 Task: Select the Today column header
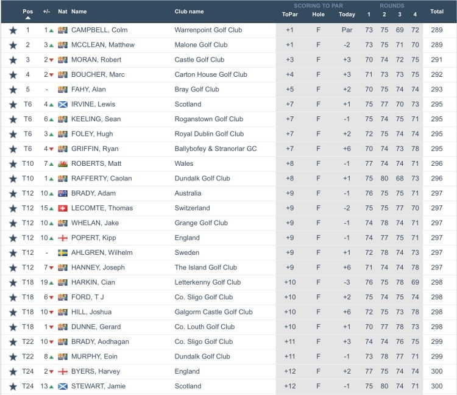347,15
